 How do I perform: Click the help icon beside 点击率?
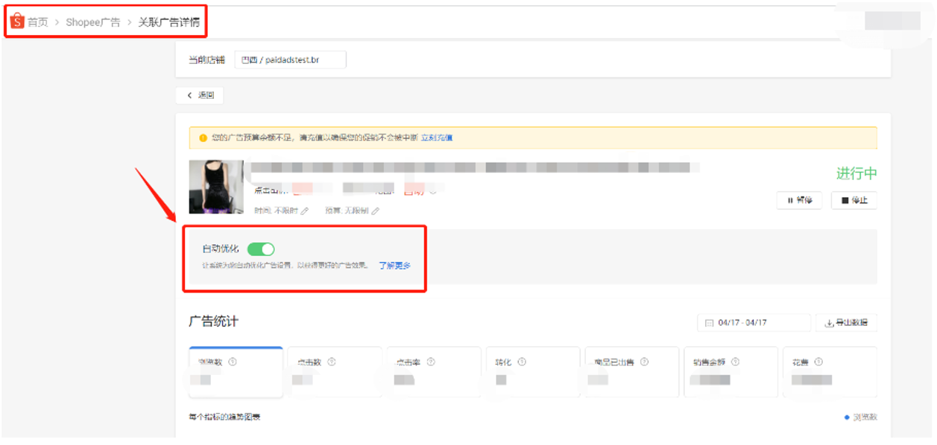coord(431,362)
